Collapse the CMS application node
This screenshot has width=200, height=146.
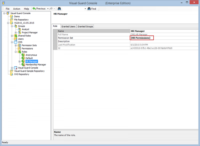[x=12, y=42]
